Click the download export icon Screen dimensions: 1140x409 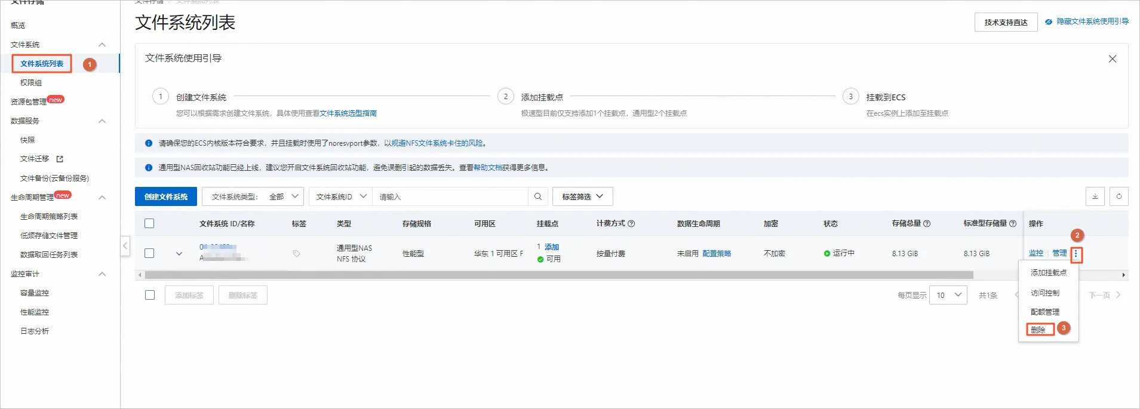[x=1095, y=196]
